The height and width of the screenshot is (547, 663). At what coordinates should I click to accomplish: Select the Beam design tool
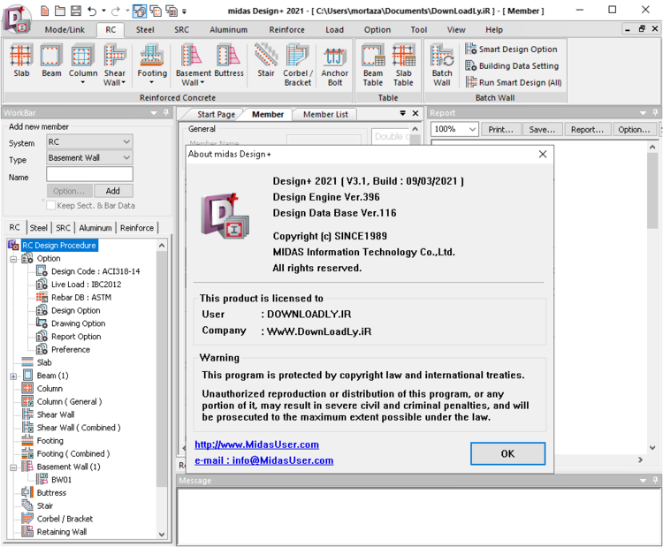pos(51,62)
